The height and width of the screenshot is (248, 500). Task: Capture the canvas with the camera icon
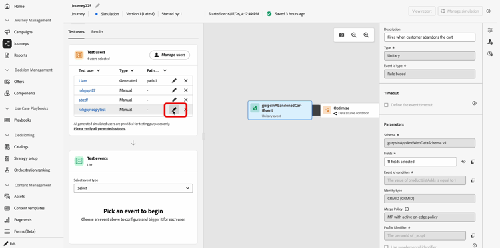pyautogui.click(x=341, y=35)
